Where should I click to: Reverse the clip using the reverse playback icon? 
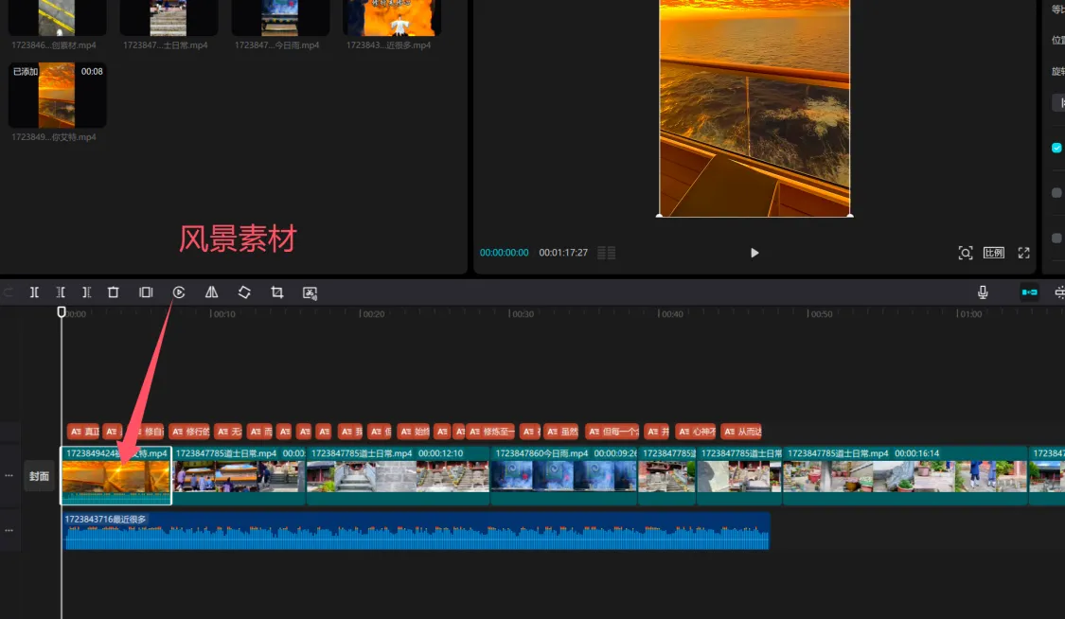(179, 292)
